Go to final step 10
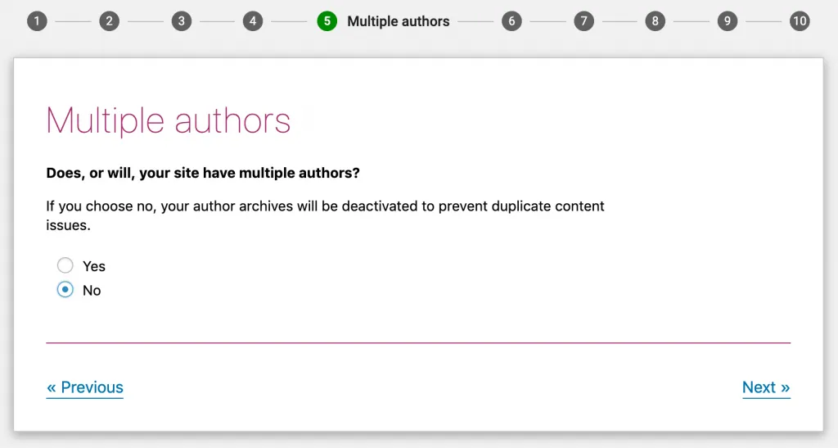Image resolution: width=838 pixels, height=448 pixels. (x=800, y=21)
